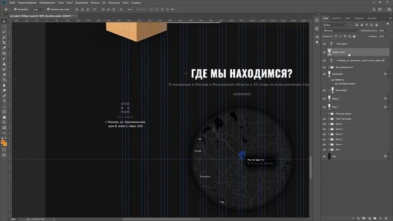Viewport: 393px width, 221px height.
Task: Select the Crop tool
Action: pyautogui.click(x=4, y=42)
